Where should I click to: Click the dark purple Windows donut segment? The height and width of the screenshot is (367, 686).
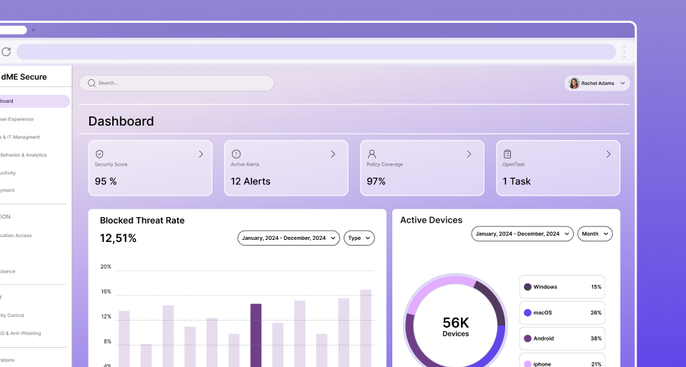point(492,301)
